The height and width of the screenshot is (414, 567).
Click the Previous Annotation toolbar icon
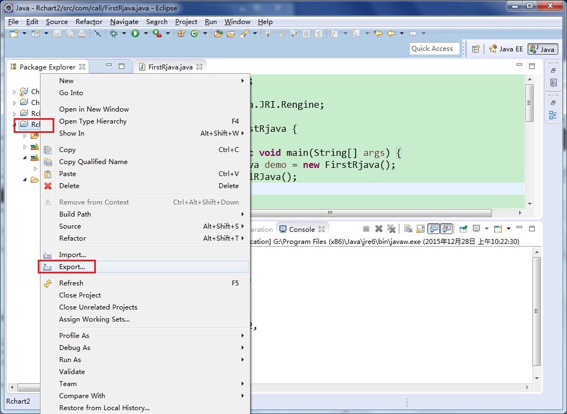click(356, 33)
